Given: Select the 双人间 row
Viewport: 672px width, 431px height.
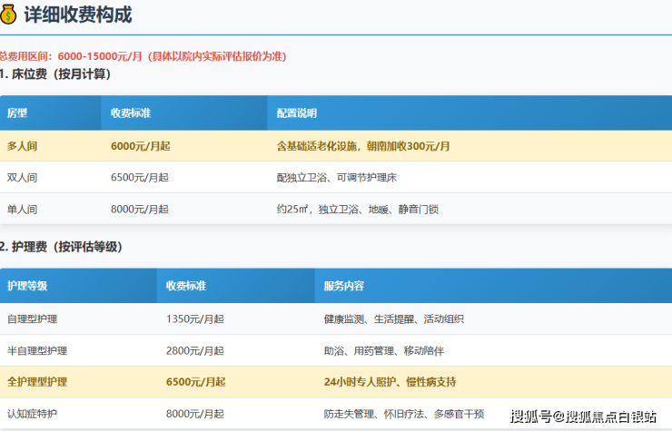Looking at the screenshot, I should tap(336, 177).
